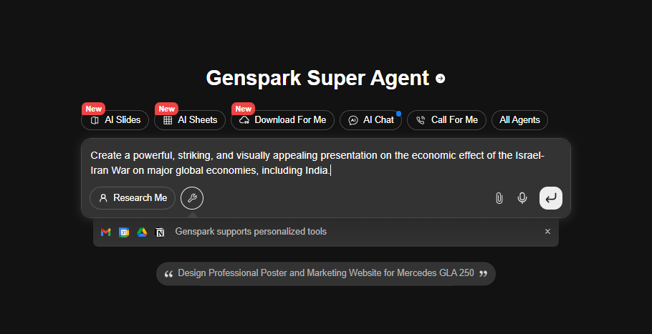Activate microphone voice input

[522, 198]
